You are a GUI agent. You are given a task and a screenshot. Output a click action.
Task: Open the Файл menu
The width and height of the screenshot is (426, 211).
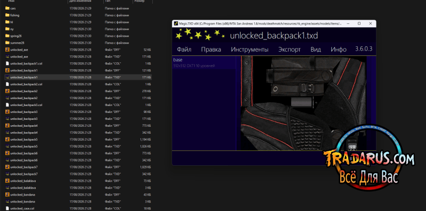coord(184,50)
